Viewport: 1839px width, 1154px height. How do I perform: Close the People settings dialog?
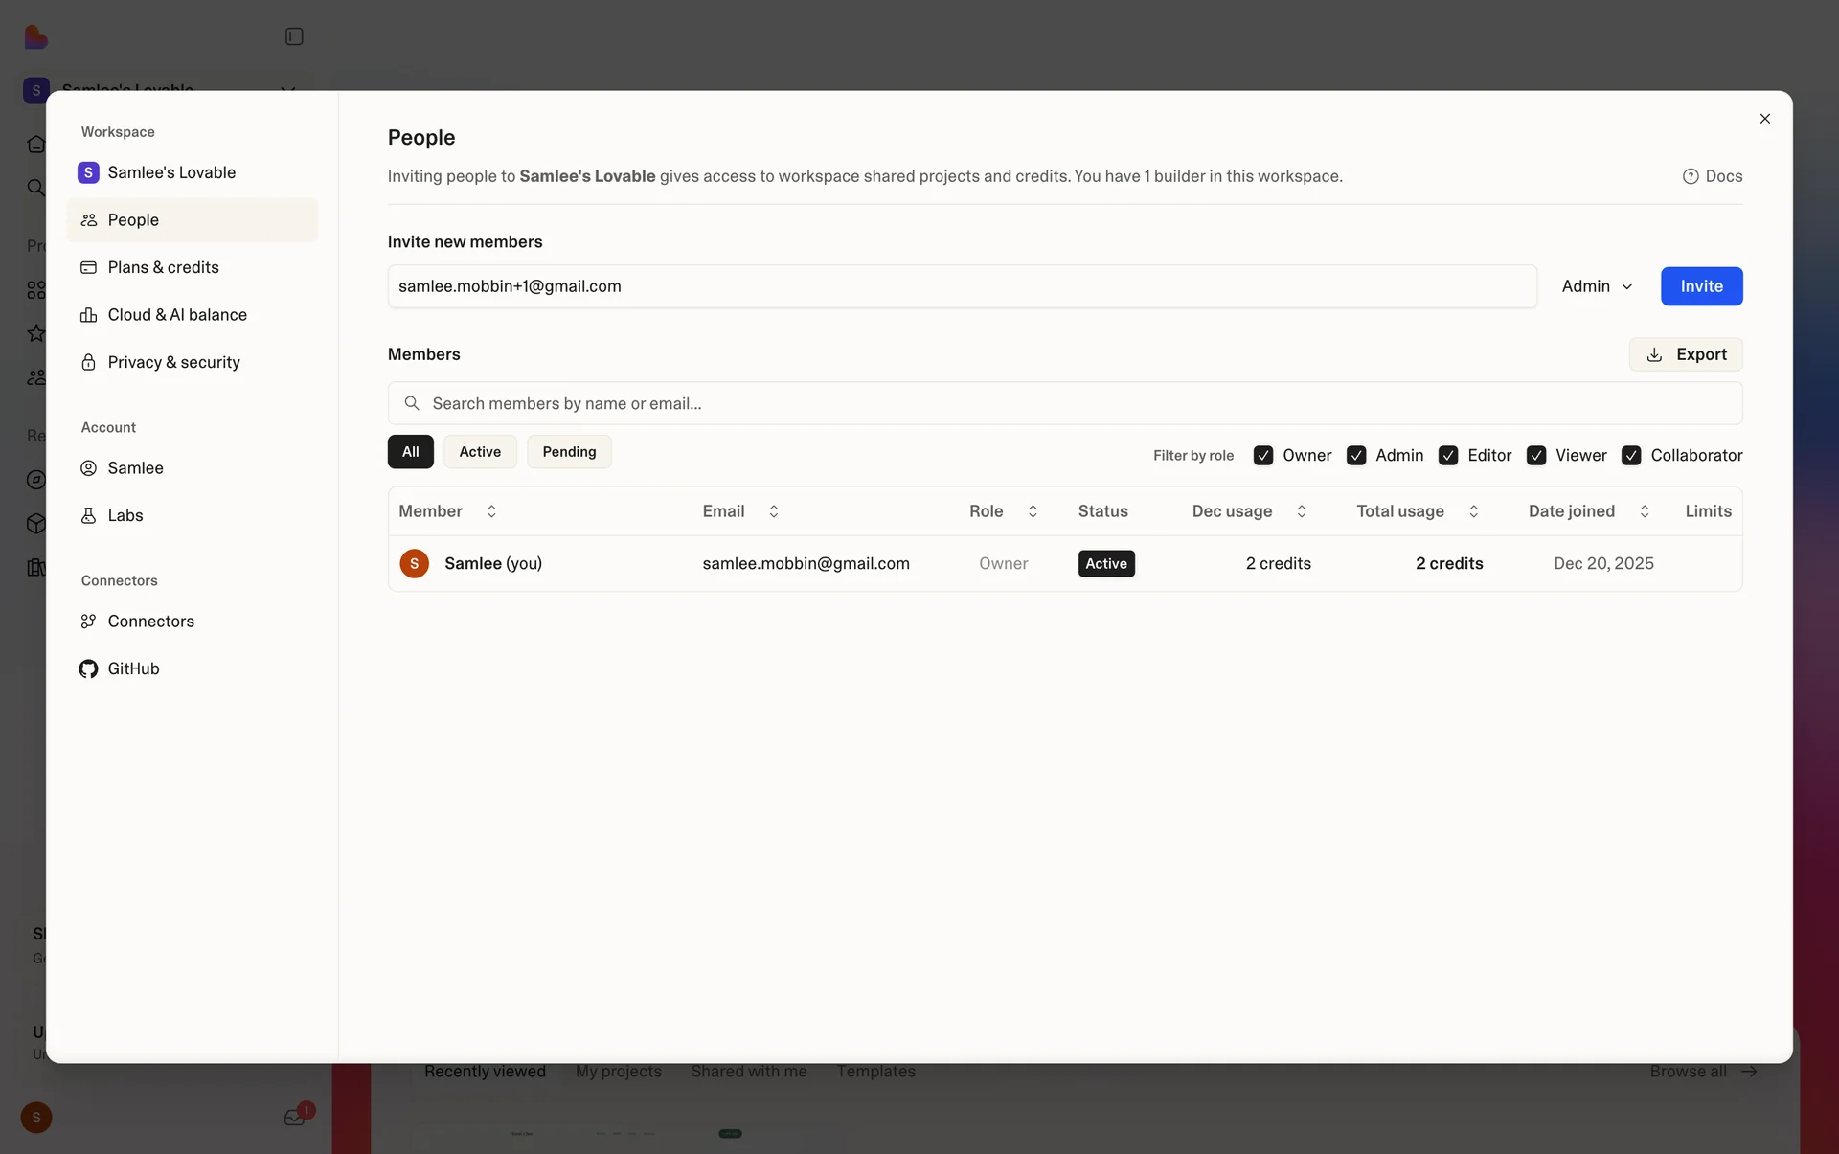coord(1764,119)
